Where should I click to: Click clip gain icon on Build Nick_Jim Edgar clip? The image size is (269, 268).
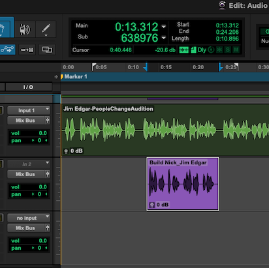152,205
